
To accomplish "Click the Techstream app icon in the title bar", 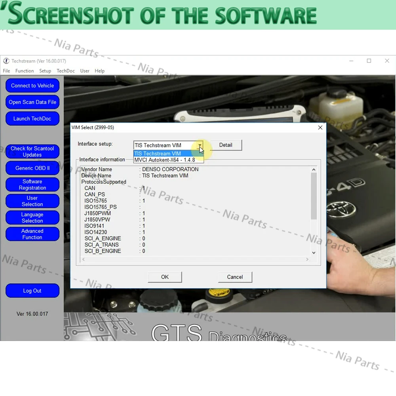I will click(6, 61).
